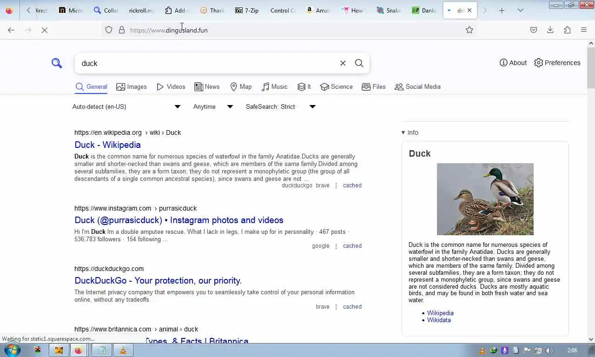View site security padlock info
Image resolution: width=595 pixels, height=357 pixels.
coord(122,30)
